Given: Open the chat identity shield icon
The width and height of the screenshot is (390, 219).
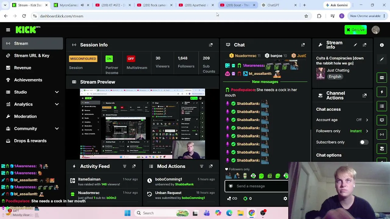Looking at the screenshot, I should [x=231, y=186].
